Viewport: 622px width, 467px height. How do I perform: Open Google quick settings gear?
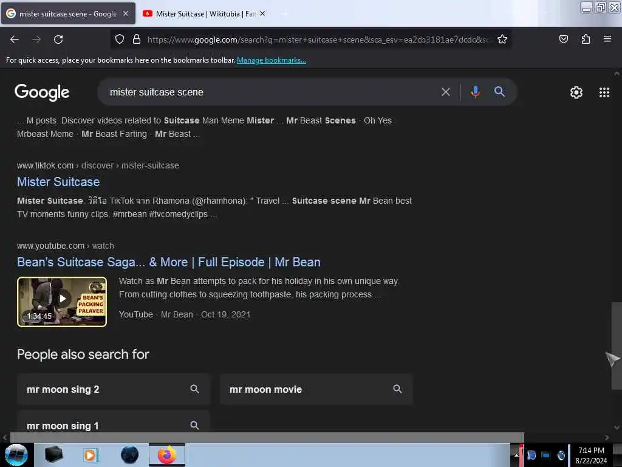click(x=576, y=92)
